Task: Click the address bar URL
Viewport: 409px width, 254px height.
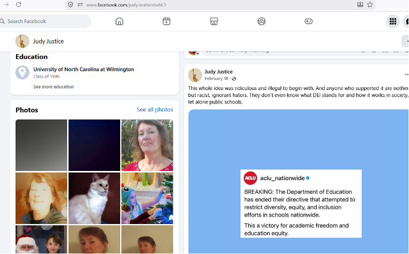Action: pos(126,5)
